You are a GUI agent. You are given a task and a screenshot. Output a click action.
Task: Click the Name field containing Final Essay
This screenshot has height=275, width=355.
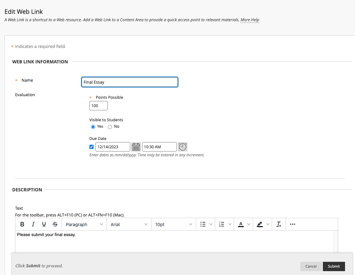pos(130,82)
